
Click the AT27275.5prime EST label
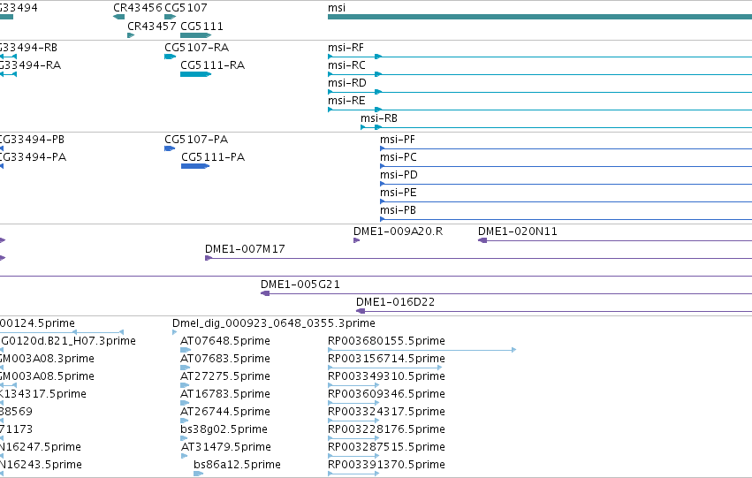coord(225,377)
